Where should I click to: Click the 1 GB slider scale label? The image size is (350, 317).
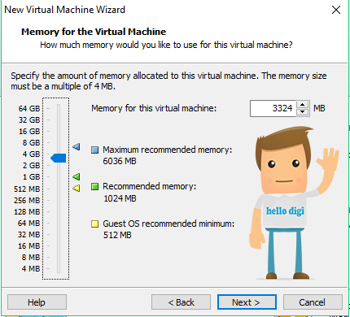(x=31, y=176)
